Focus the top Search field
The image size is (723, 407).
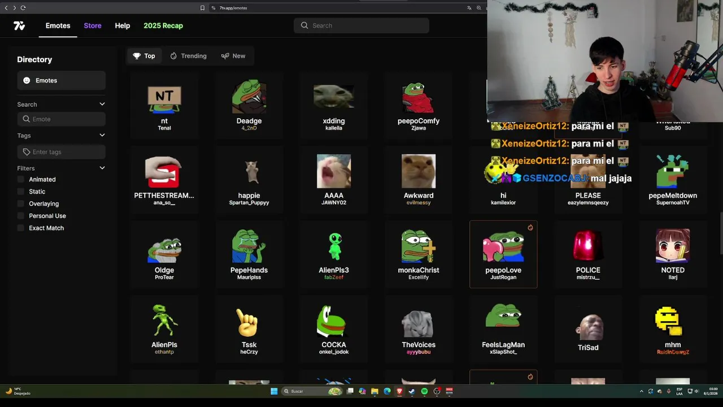pyautogui.click(x=361, y=25)
